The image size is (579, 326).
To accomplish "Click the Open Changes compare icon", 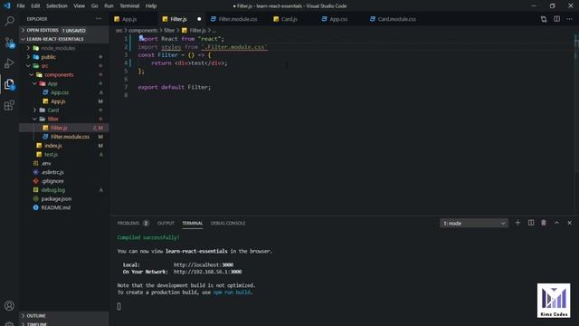I will (544, 19).
